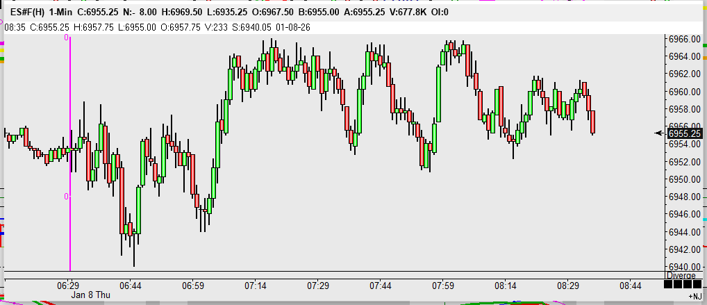This screenshot has height=305, width=707.
Task: Click the 07:14 time axis label
Action: (256, 286)
